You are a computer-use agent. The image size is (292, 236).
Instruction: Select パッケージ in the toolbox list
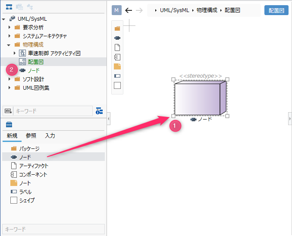coord(53,148)
